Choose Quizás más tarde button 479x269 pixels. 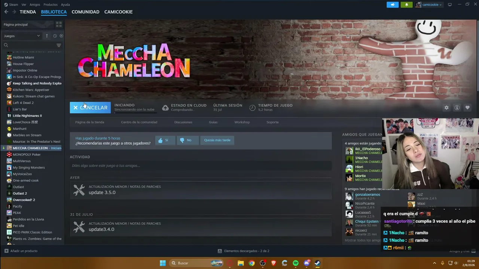(217, 140)
